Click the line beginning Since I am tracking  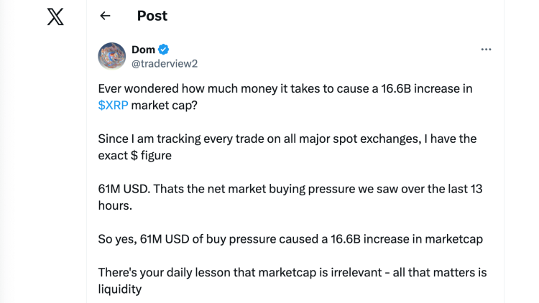[x=287, y=139]
